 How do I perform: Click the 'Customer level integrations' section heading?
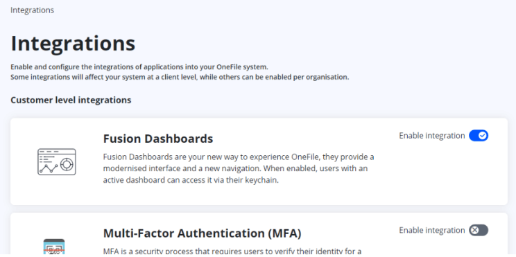(x=71, y=100)
